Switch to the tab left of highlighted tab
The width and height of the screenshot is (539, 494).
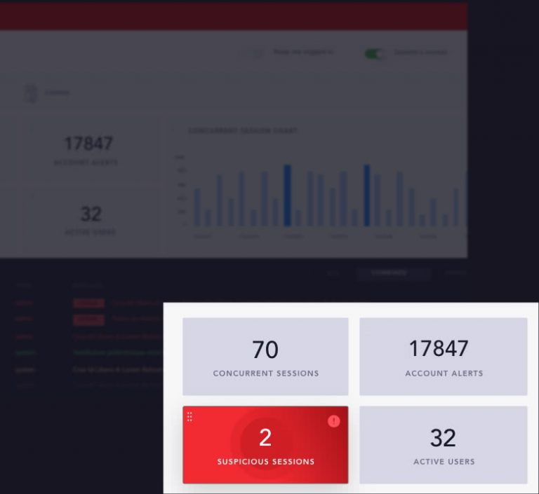point(334,273)
